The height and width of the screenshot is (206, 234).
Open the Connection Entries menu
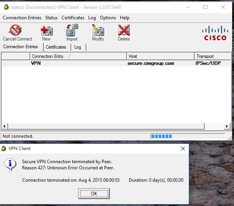tap(22, 18)
